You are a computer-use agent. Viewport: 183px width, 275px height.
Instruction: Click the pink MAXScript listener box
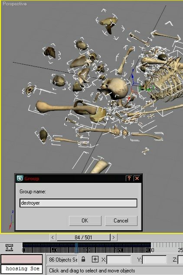click(x=22, y=259)
